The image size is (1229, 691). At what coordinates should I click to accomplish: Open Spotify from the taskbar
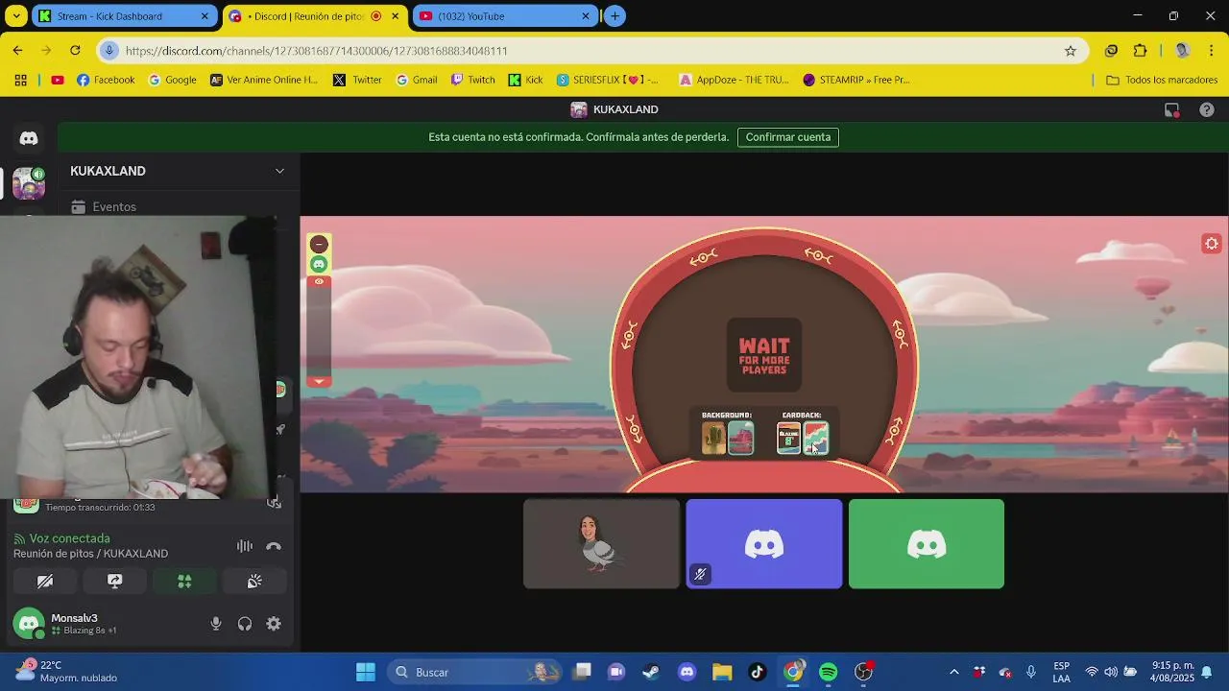[x=829, y=672]
